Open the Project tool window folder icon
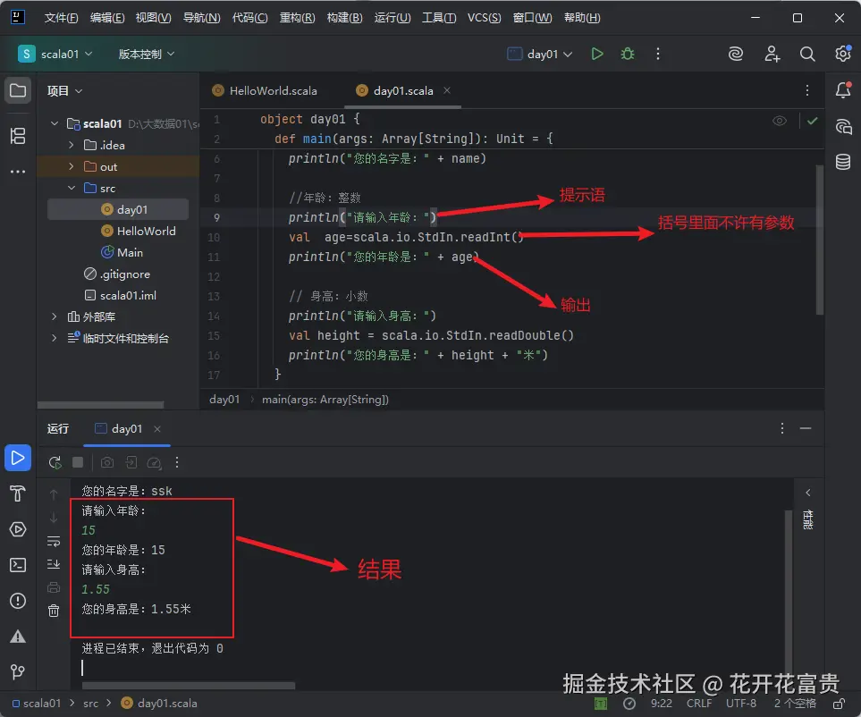Screen dimensions: 861x717 tap(18, 90)
